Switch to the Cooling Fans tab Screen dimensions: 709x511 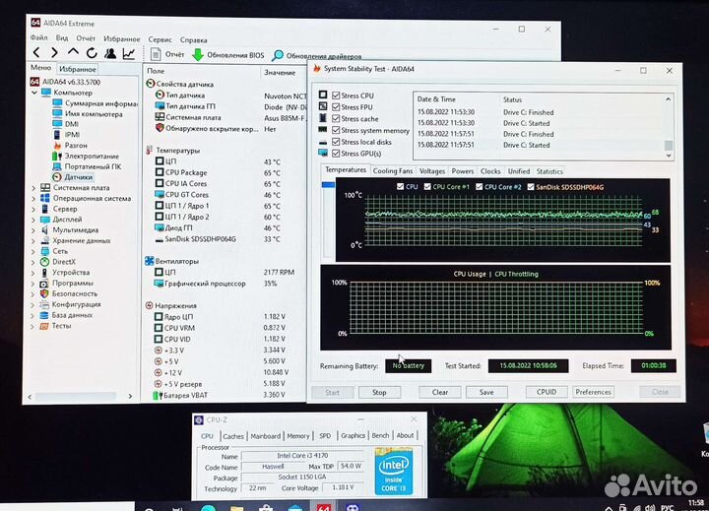[393, 171]
